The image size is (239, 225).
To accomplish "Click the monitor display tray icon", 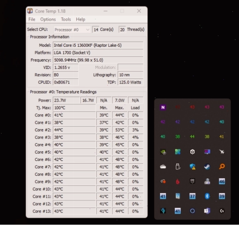I will (x=207, y=152).
